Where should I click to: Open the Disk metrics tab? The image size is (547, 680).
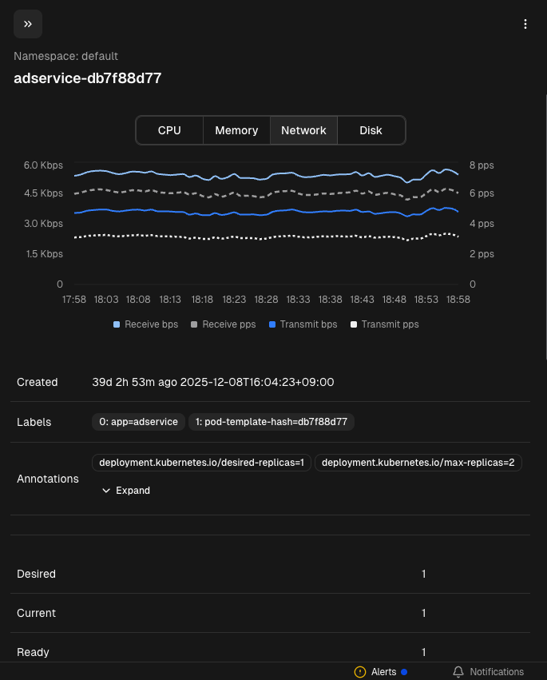click(x=371, y=130)
